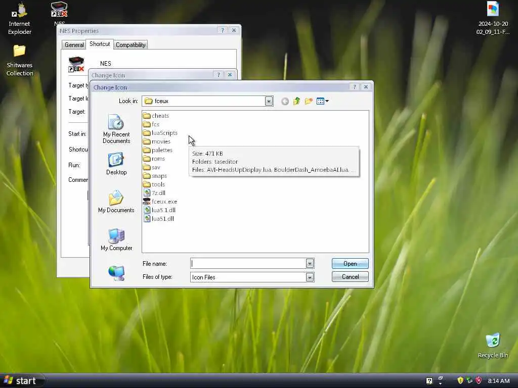Screen dimensions: 518x388
Task: Go to My Recent Documents place
Action: tap(116, 129)
